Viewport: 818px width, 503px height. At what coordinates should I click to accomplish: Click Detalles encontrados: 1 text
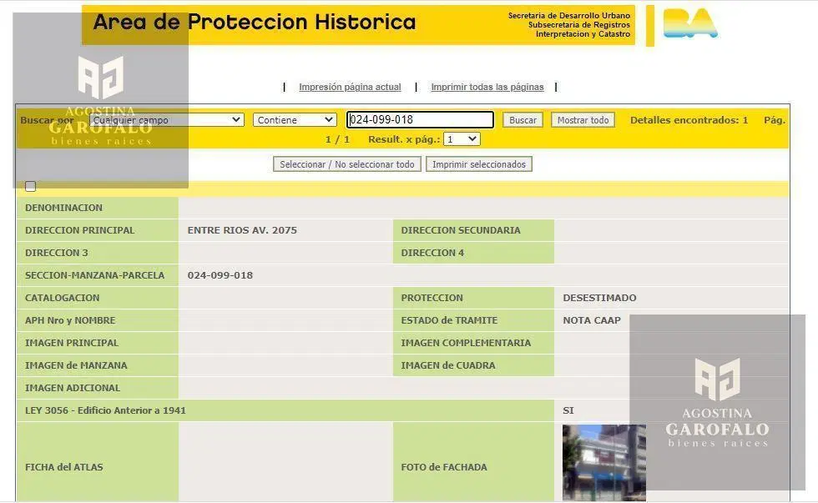[x=689, y=120]
